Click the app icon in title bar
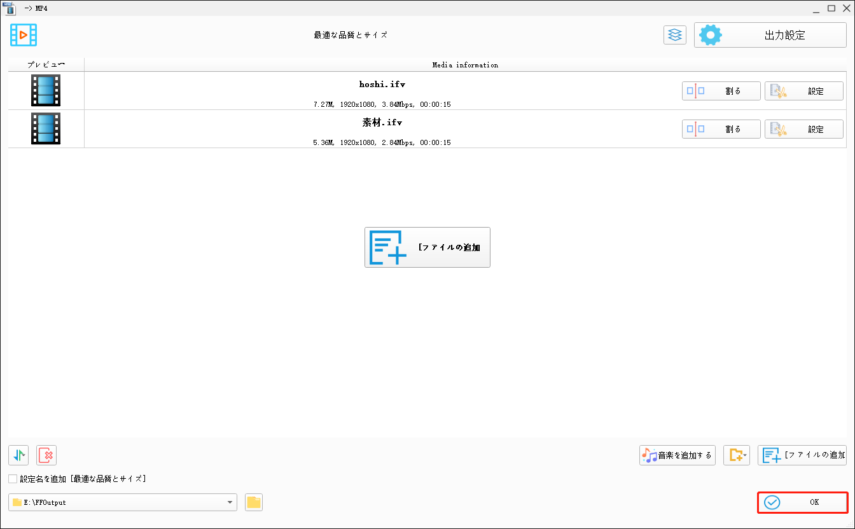The image size is (855, 529). 9,8
